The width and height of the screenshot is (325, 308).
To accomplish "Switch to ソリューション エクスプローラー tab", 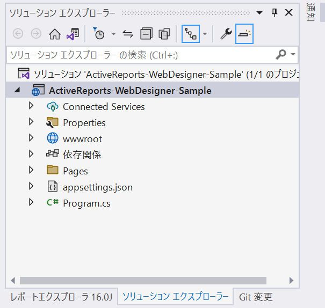I will click(x=175, y=296).
